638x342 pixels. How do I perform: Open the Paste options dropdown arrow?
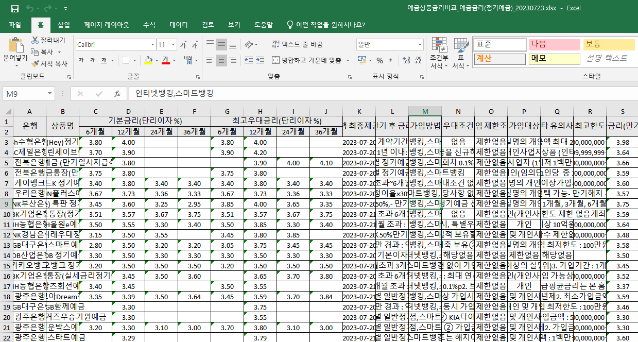[15, 66]
